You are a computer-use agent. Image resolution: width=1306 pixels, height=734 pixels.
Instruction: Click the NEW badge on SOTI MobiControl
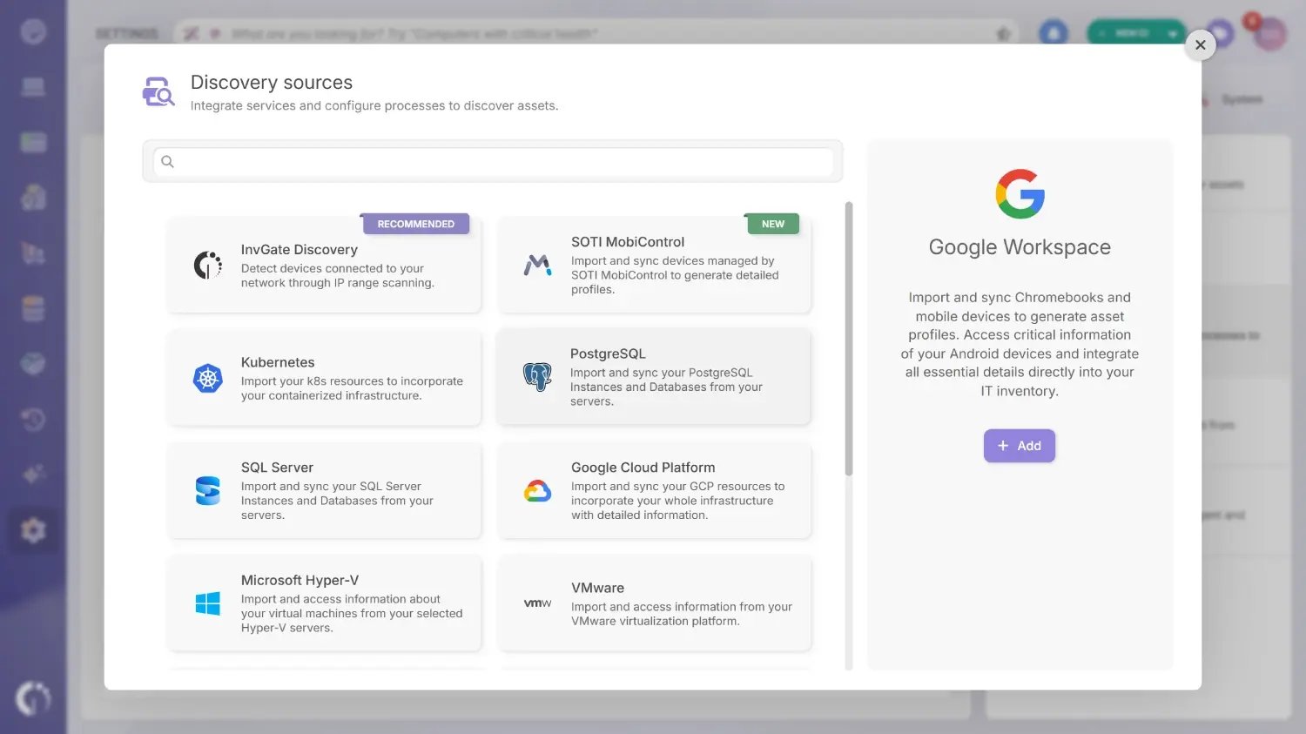[x=773, y=224]
